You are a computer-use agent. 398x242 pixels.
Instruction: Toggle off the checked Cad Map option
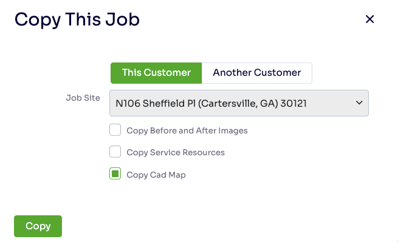pos(115,173)
